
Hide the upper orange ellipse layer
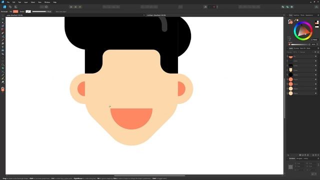[x=315, y=79]
